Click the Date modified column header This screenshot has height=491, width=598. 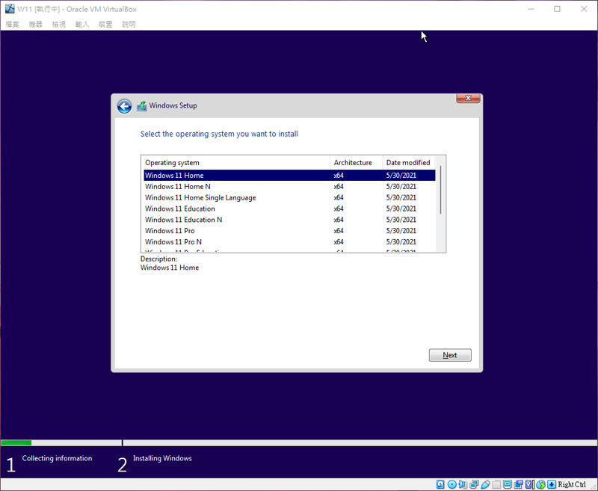point(408,162)
